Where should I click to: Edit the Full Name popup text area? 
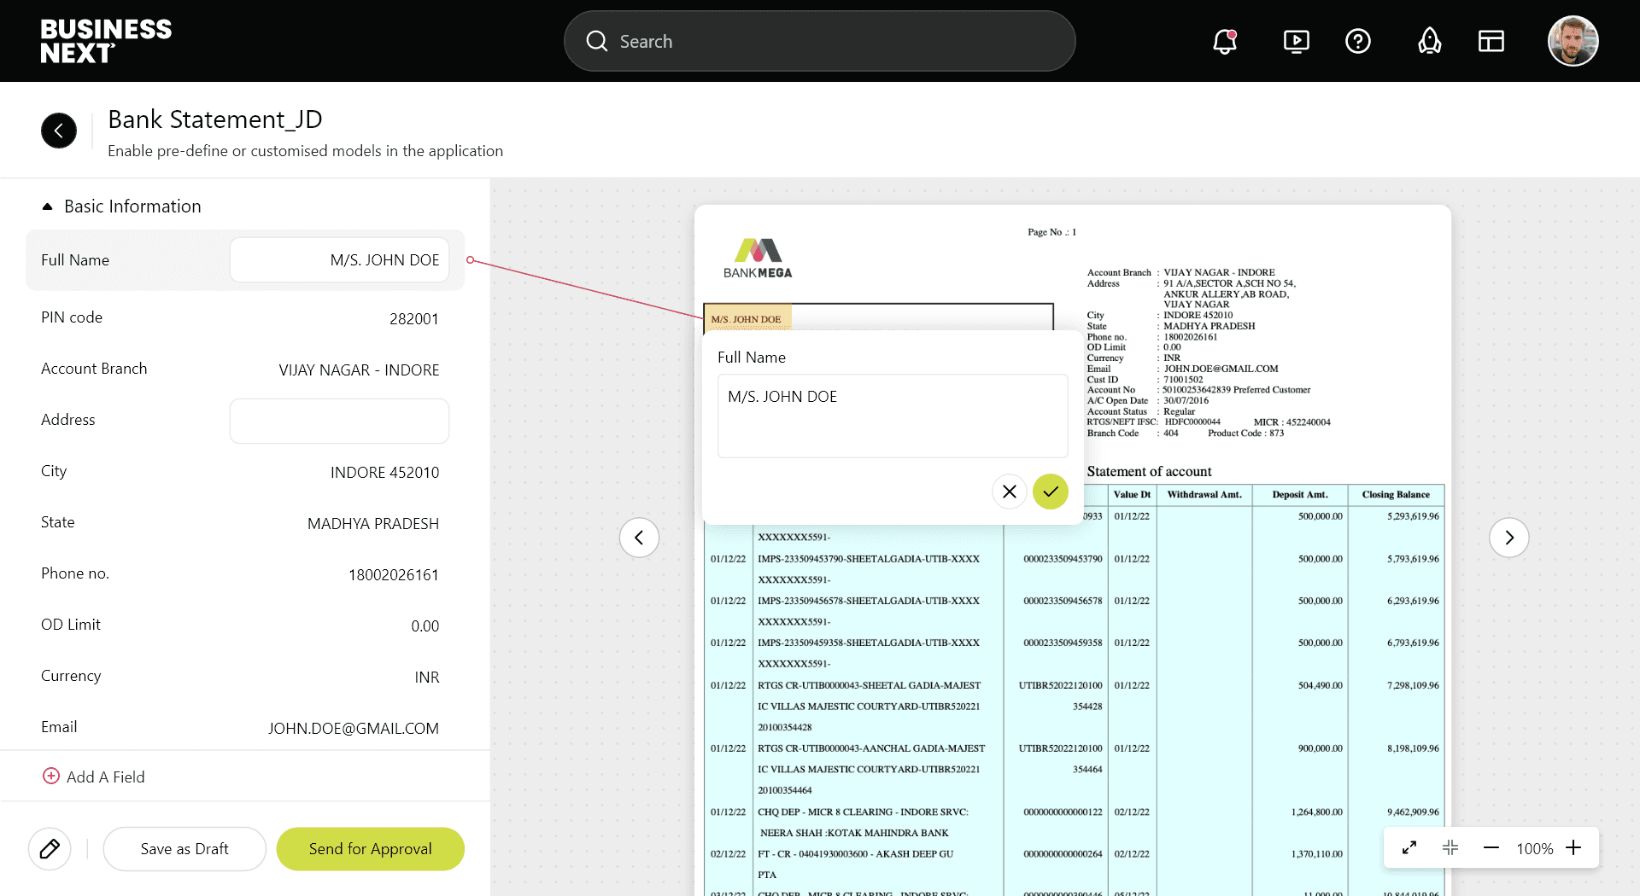[x=893, y=416]
